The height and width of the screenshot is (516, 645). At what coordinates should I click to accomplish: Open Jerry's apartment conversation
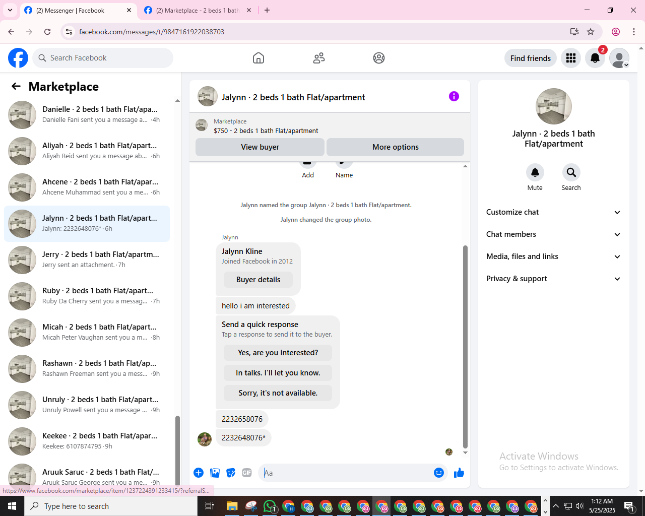coord(87,260)
